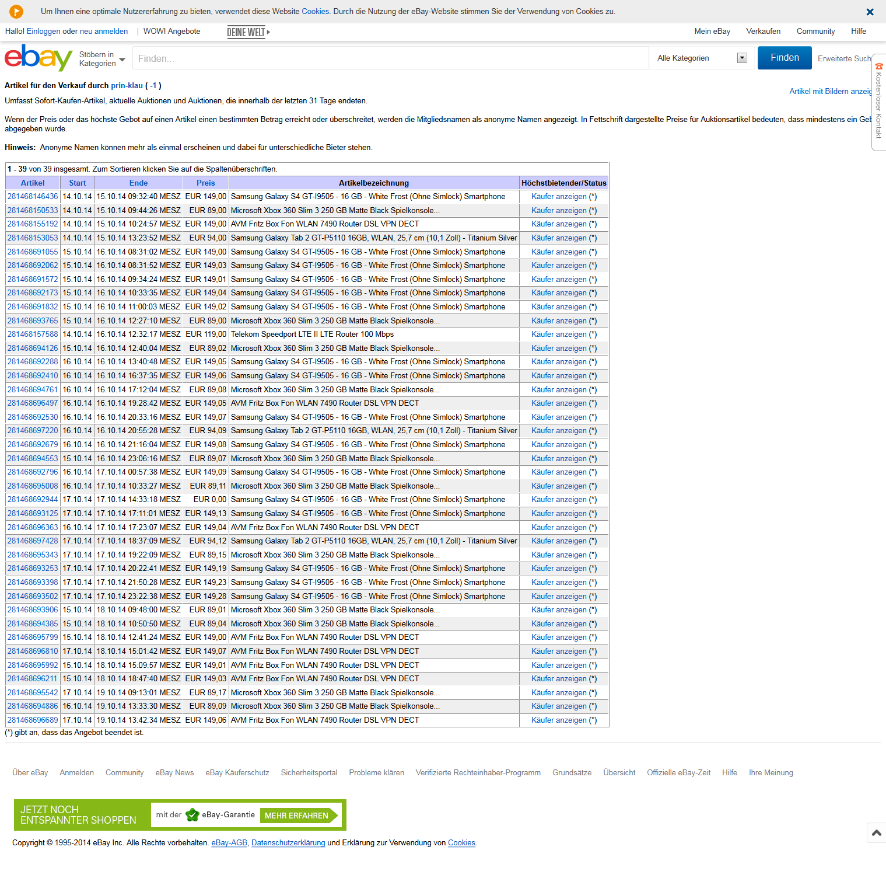Screen dimensions: 886x878
Task: Open Erweiterte Suche link
Action: 845,58
